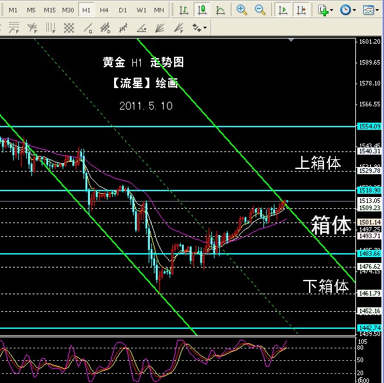The height and width of the screenshot is (383, 384).
Task: Open the chart Templates icon
Action: [x=368, y=10]
